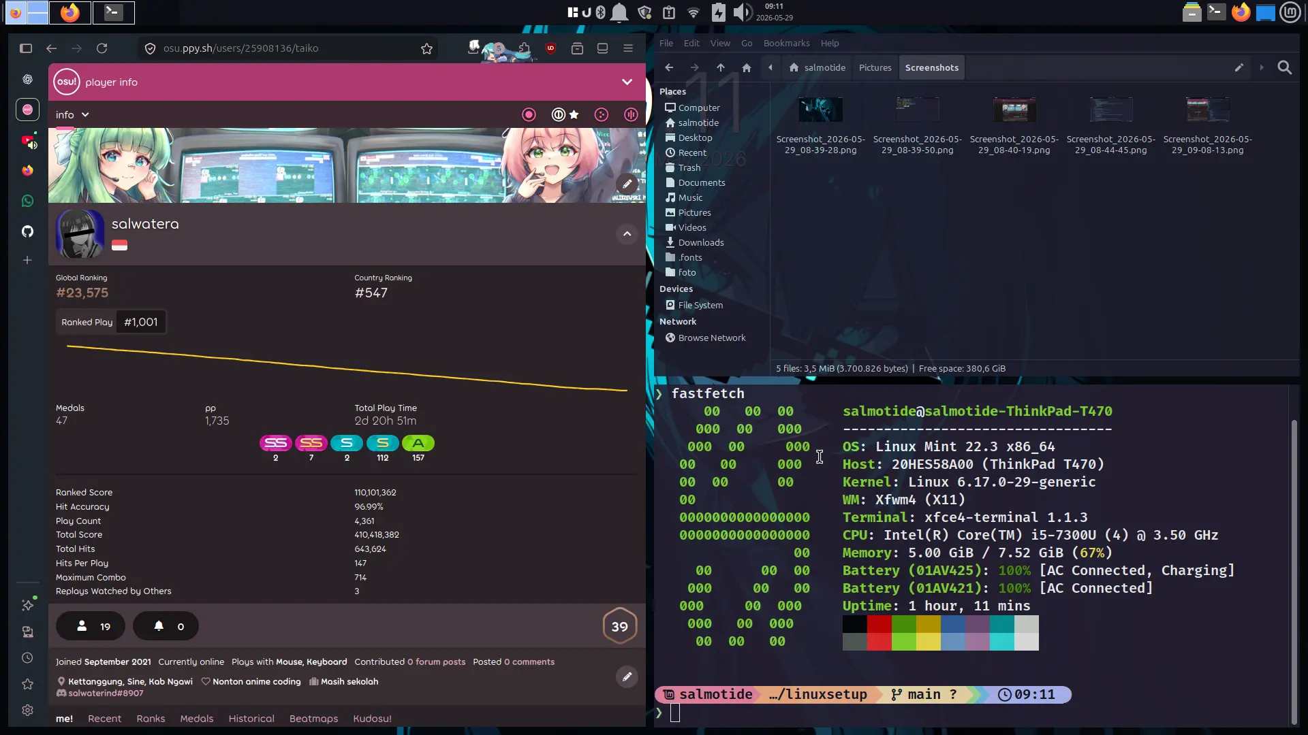Open ChatGPT in browser sidebar
Screen dimensions: 1308x735
pos(27,80)
